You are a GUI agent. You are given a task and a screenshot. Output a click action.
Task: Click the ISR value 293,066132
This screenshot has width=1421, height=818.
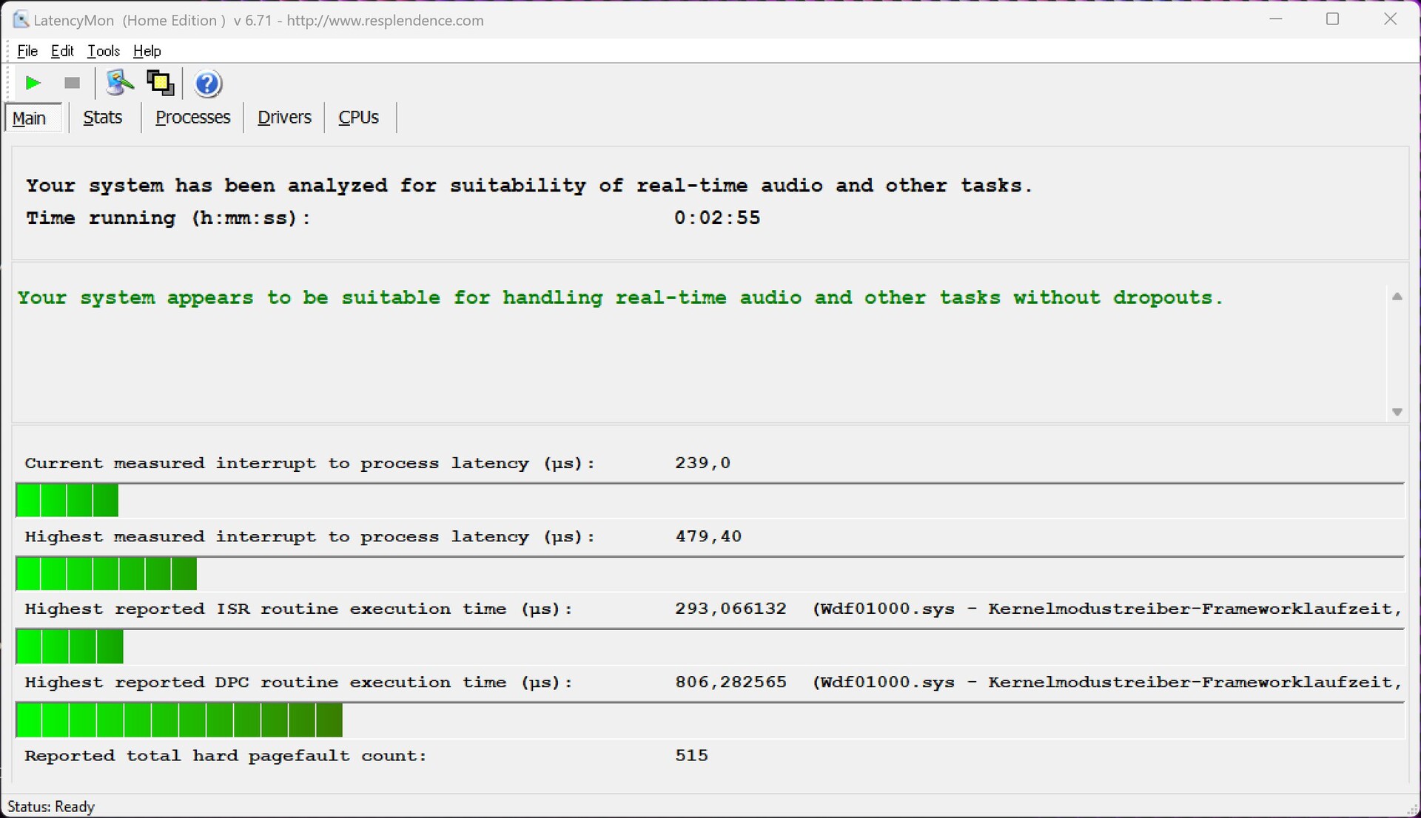pos(730,609)
